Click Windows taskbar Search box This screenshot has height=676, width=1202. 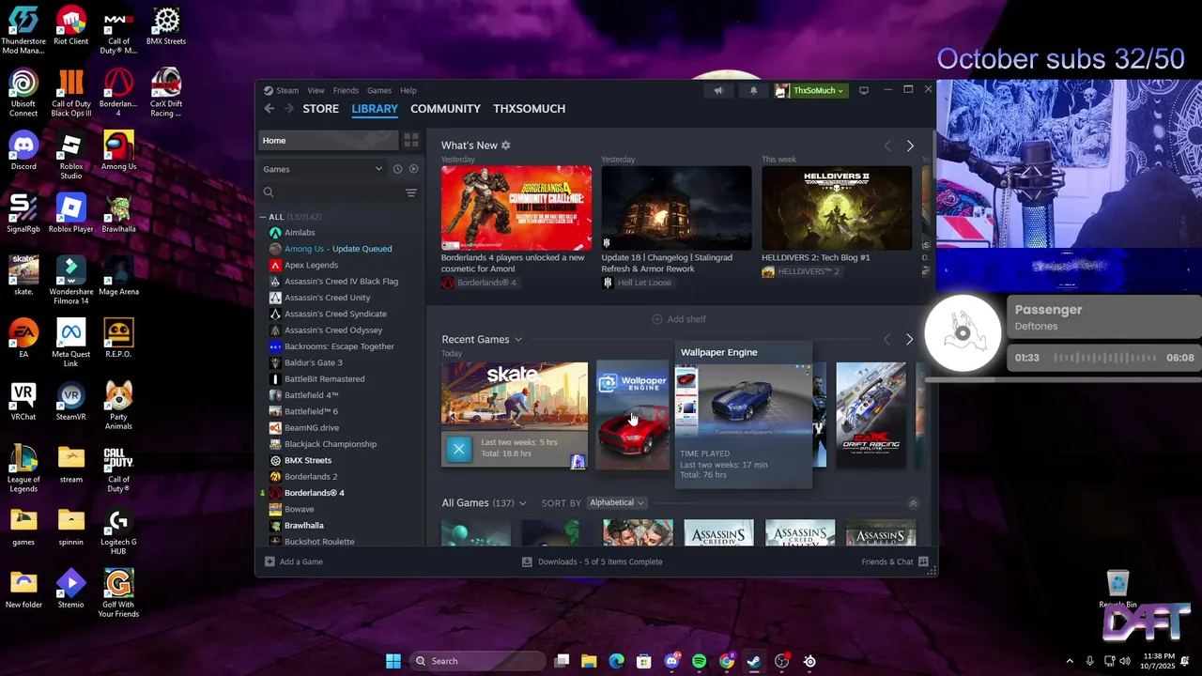click(x=477, y=661)
